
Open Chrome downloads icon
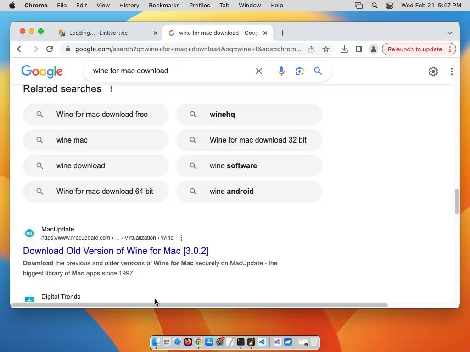tap(344, 49)
